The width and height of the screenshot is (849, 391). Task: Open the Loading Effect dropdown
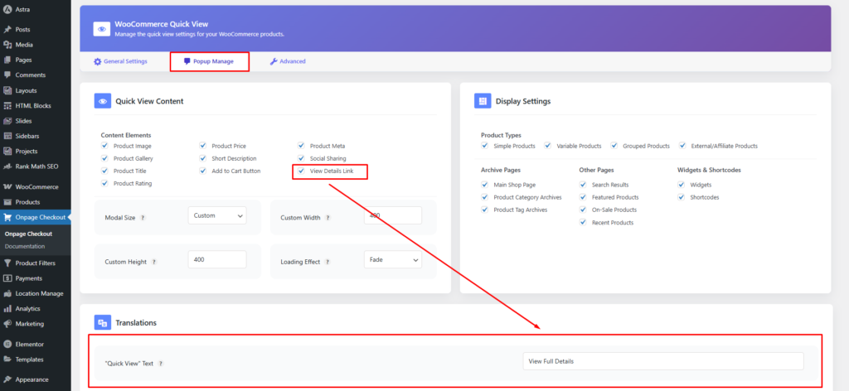393,260
